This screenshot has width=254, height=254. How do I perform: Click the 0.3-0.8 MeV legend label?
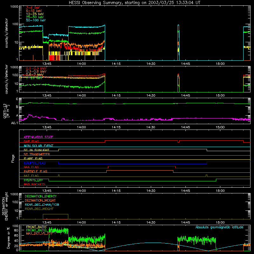[x=36, y=71]
